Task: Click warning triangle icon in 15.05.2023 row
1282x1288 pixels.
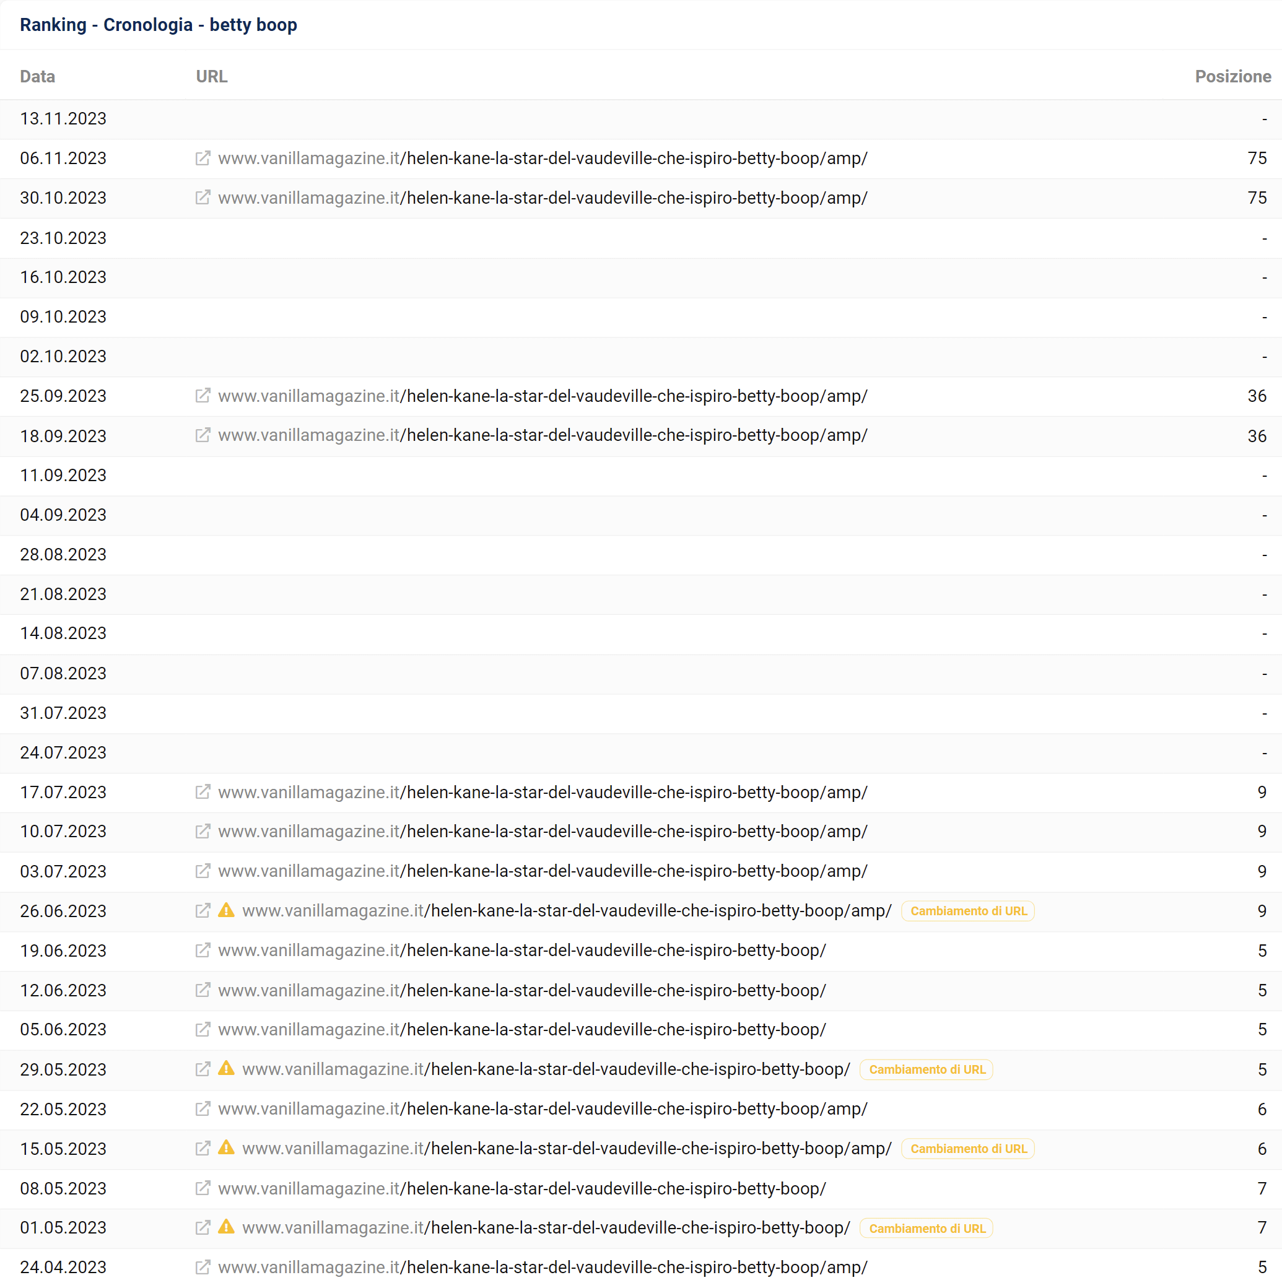Action: (227, 1148)
